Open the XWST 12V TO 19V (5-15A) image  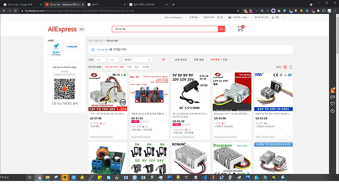click(273, 92)
